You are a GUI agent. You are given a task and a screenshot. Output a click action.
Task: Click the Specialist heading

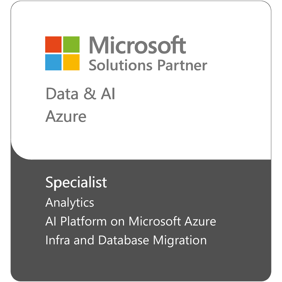tap(76, 183)
